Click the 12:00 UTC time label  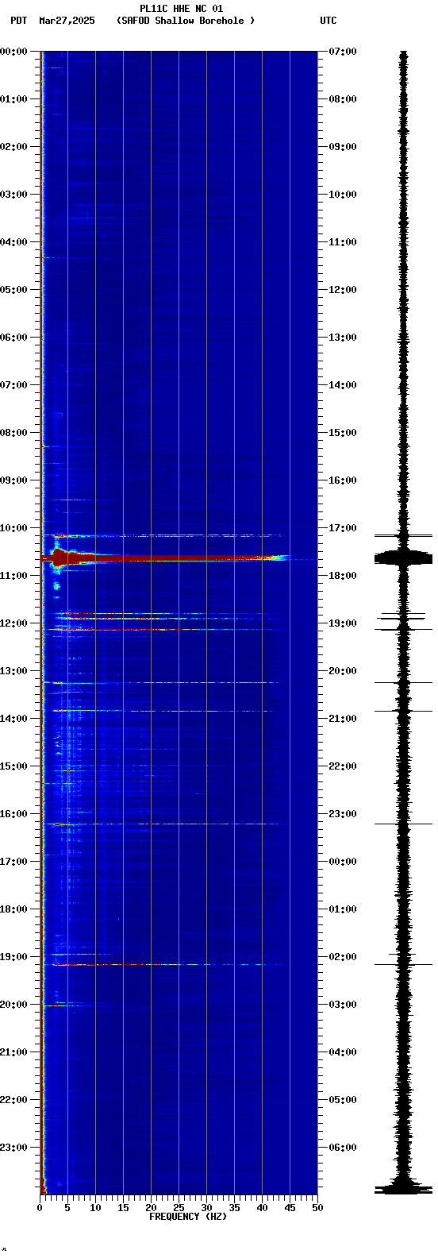click(x=343, y=290)
